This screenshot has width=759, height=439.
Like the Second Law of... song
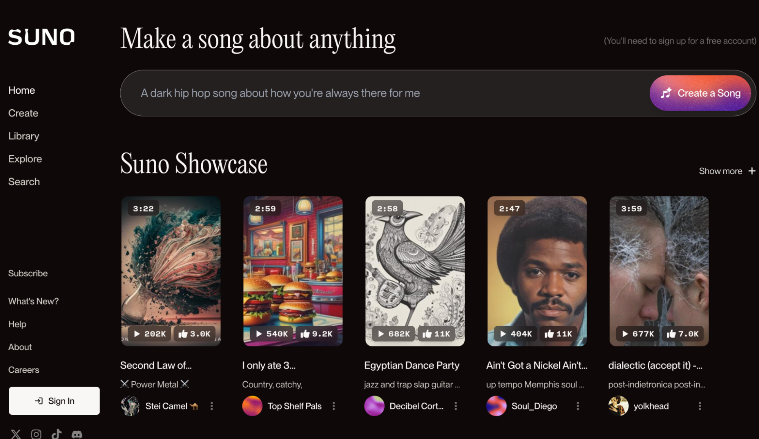click(194, 334)
